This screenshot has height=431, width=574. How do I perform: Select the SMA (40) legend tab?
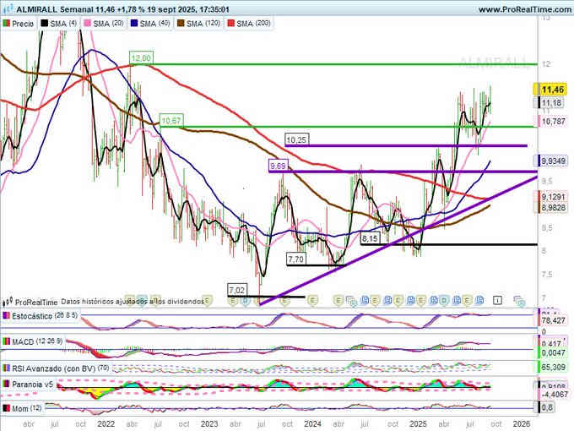tap(150, 24)
